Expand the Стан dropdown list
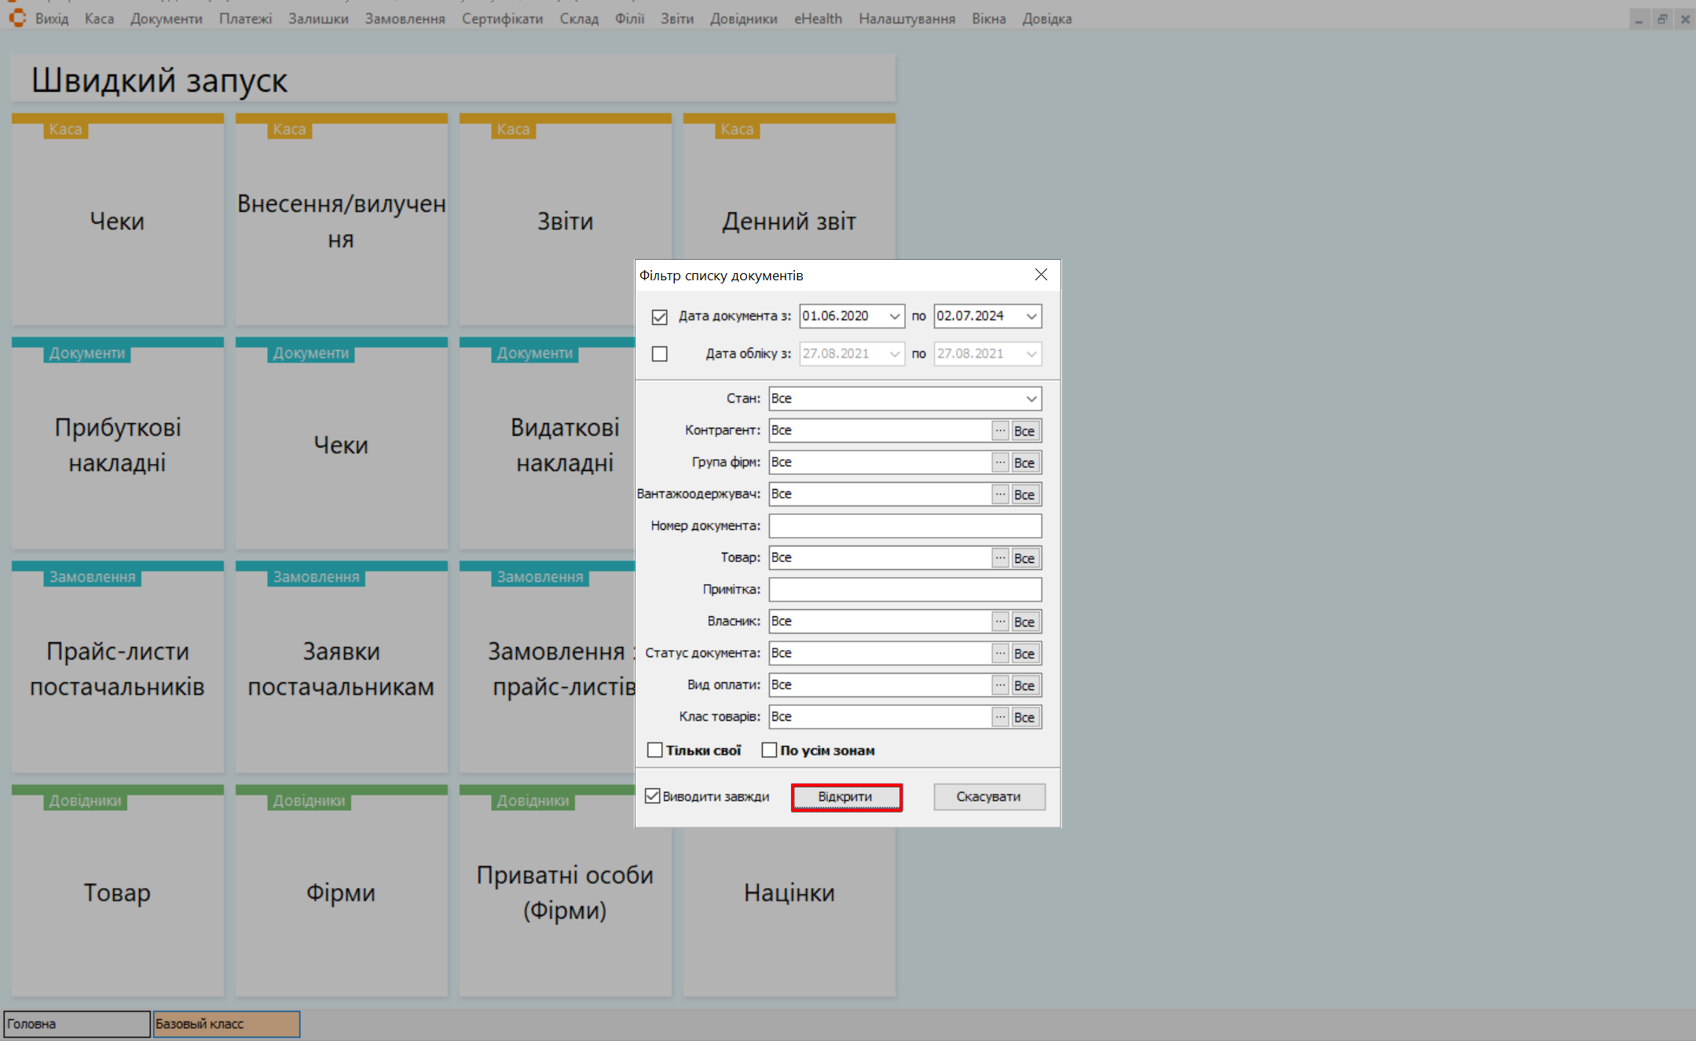The width and height of the screenshot is (1696, 1041). pos(1031,399)
